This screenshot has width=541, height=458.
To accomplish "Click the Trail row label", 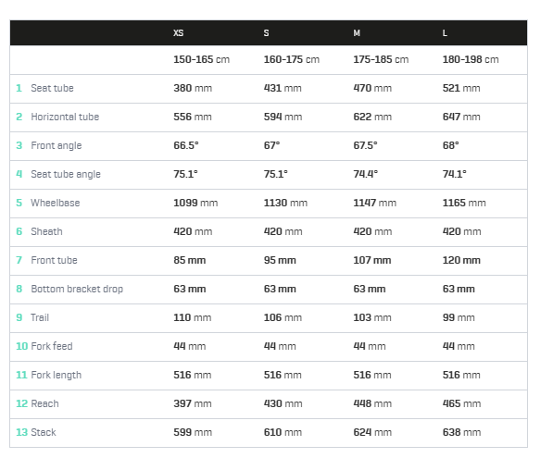I will [40, 317].
